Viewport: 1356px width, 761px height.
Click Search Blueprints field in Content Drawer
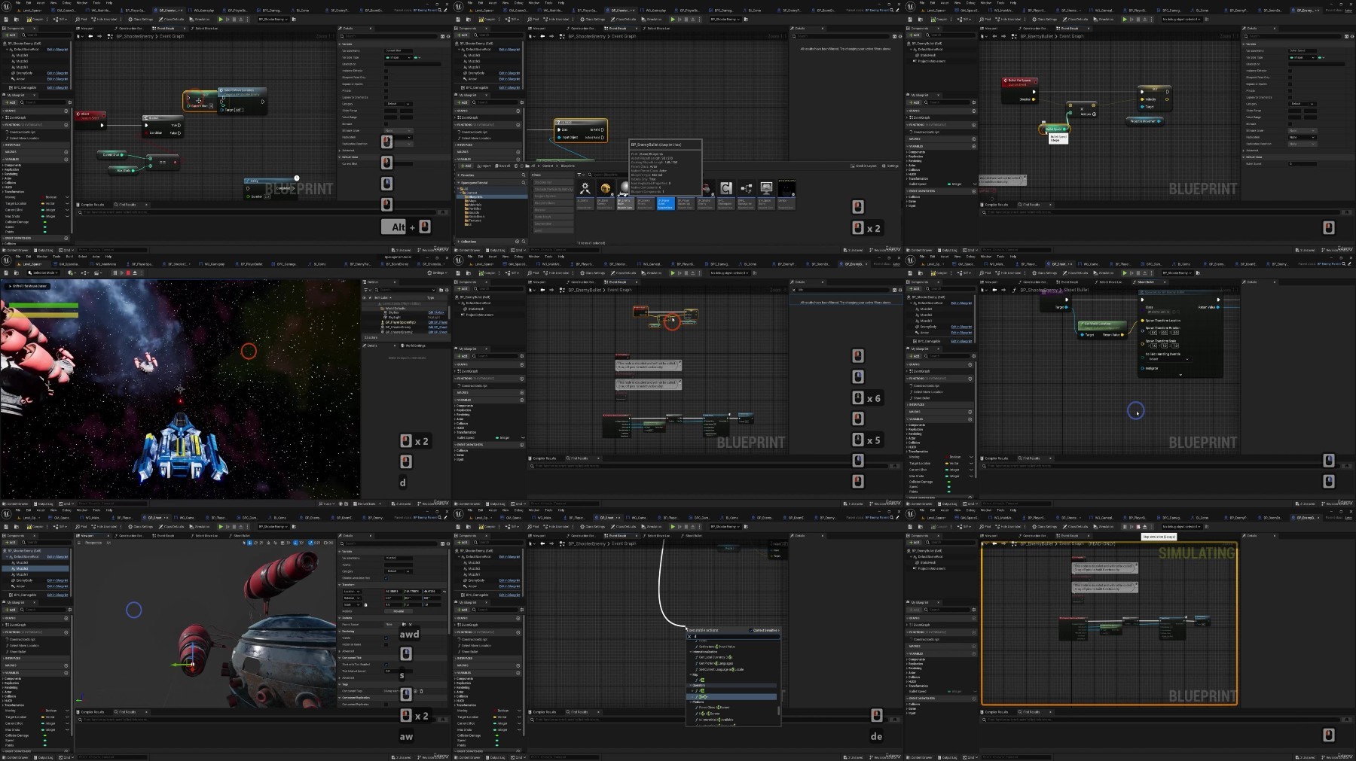[x=609, y=175]
